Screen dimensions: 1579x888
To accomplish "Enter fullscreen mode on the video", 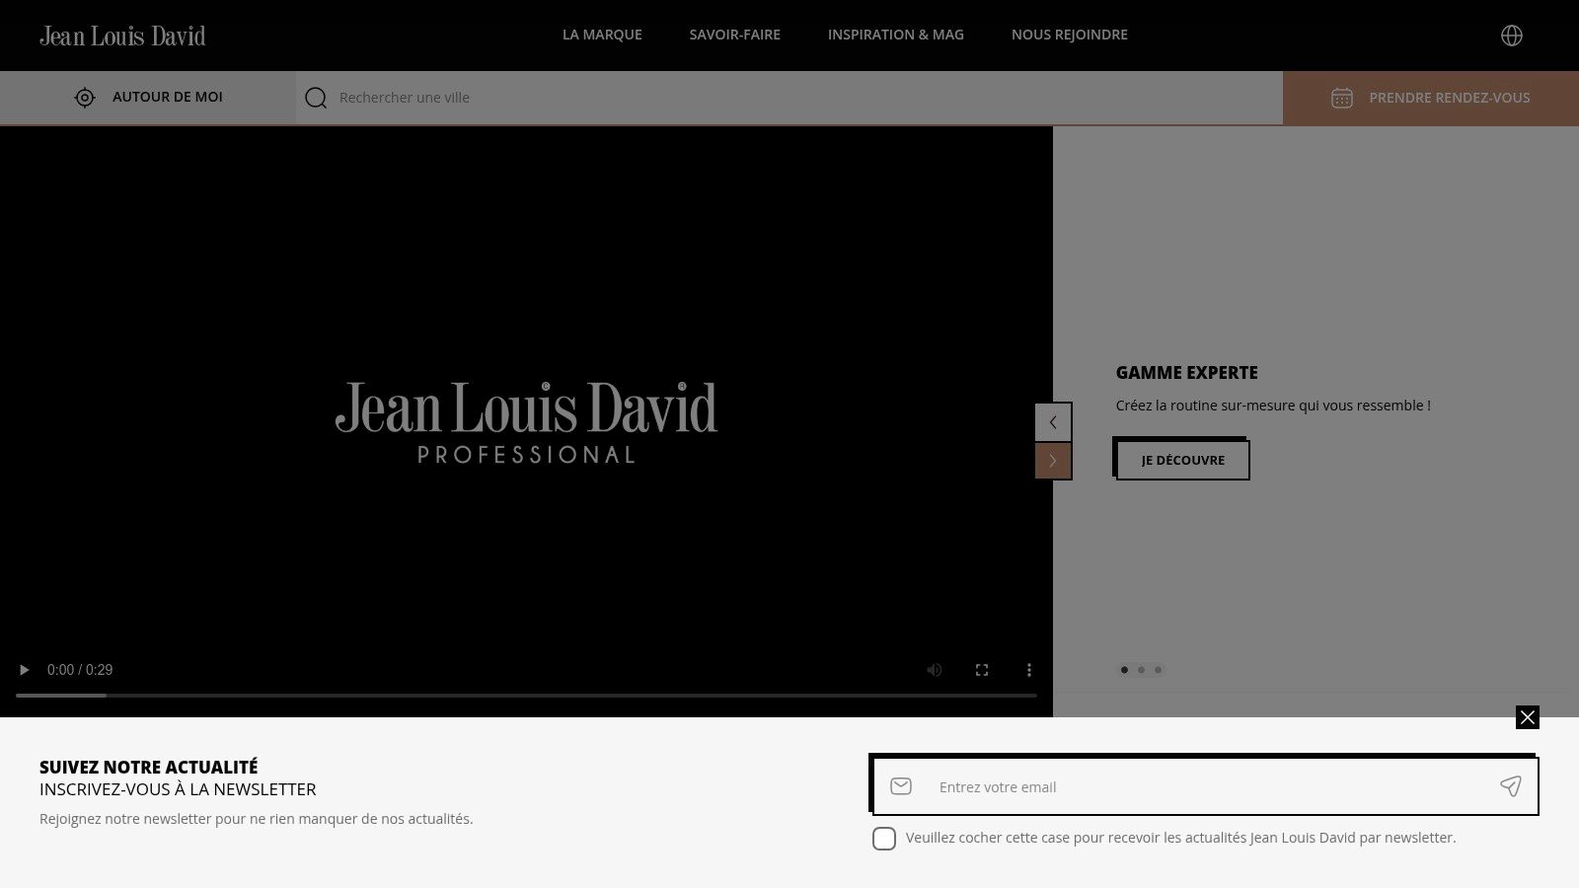I will click(982, 670).
